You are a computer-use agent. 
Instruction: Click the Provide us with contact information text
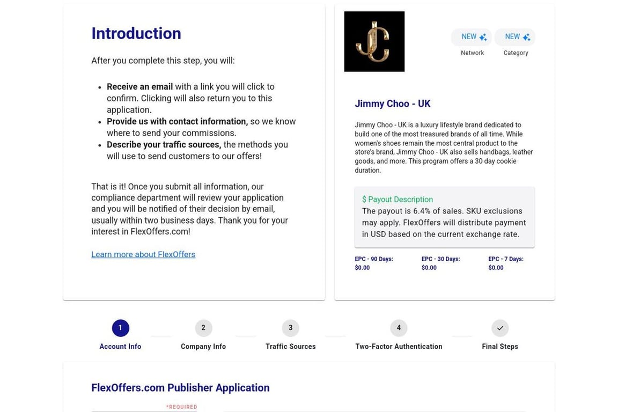(x=178, y=121)
